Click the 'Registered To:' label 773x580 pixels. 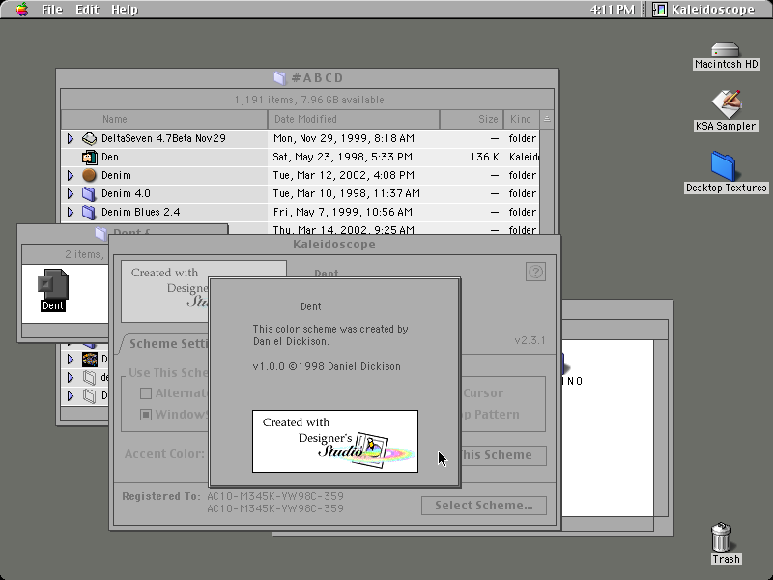pyautogui.click(x=161, y=496)
